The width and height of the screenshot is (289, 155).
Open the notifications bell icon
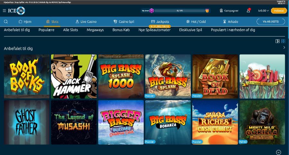pos(248,11)
